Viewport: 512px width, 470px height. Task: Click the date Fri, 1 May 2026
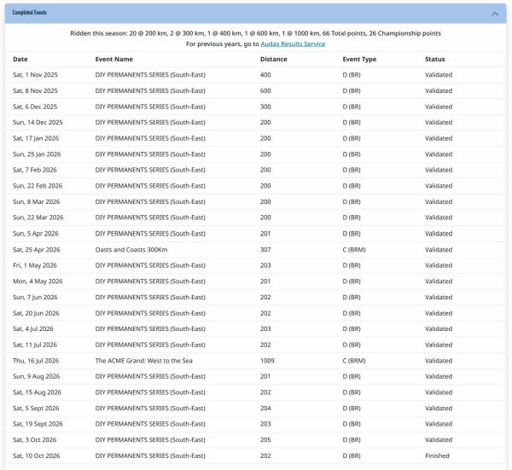[x=35, y=265]
